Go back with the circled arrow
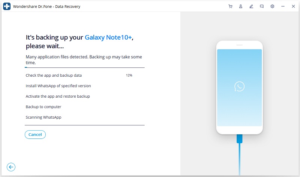This screenshot has width=300, height=177. 11,167
